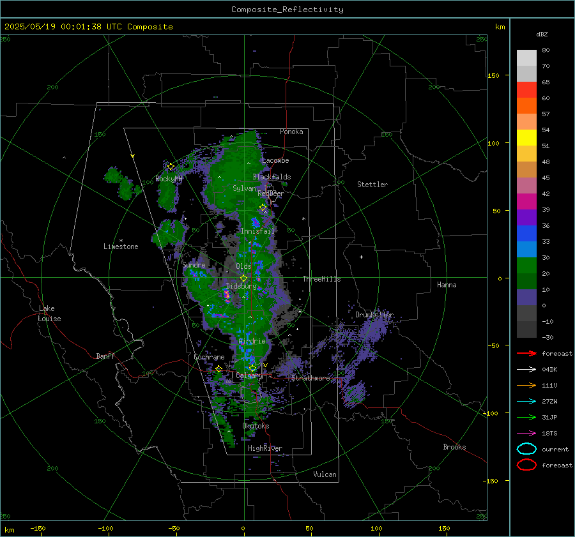Click the Calgary city label
Viewport: 575px width, 537px height.
249,375
